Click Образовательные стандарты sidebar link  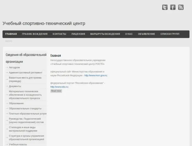(25, 109)
